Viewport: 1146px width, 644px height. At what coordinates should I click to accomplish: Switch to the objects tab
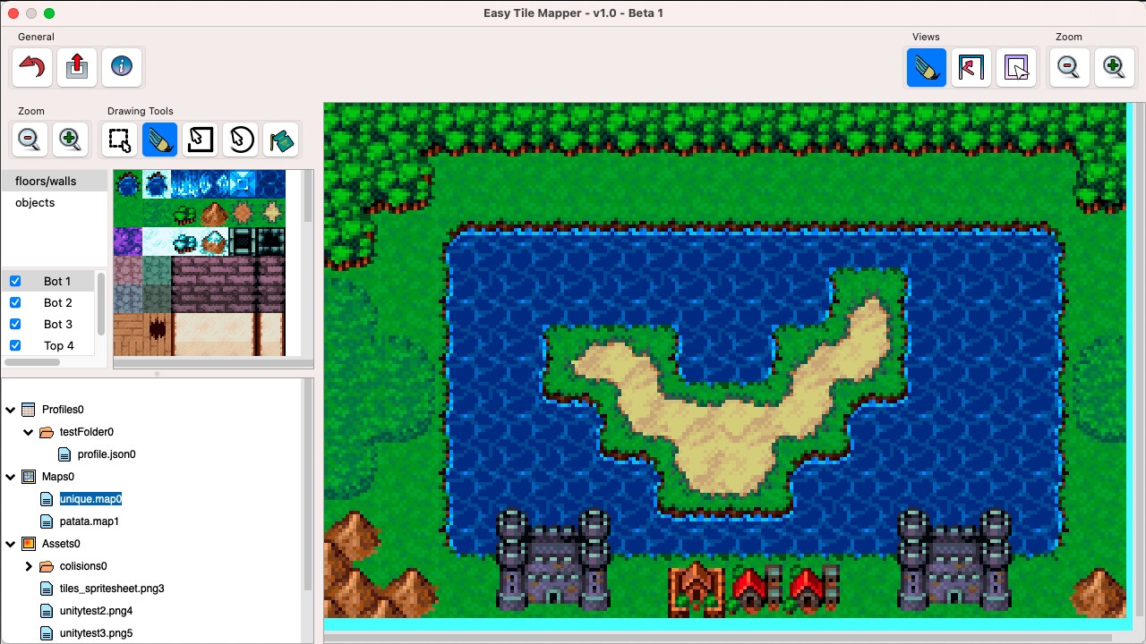pos(34,202)
